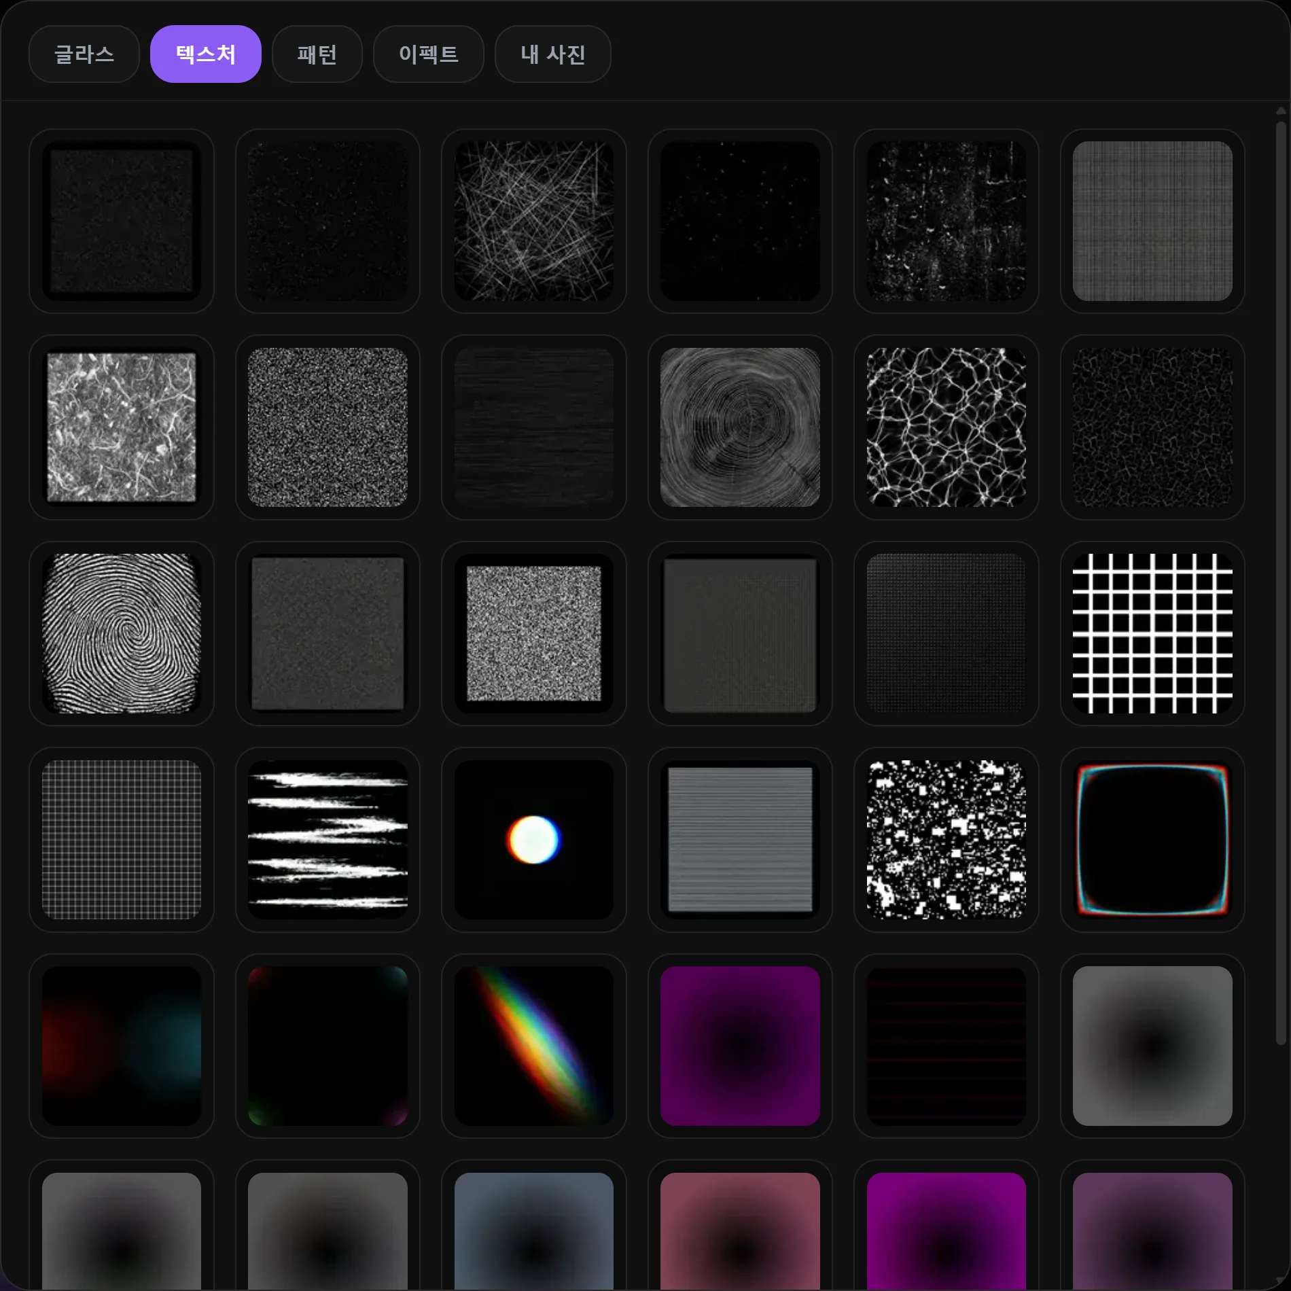Select the glowing white circle texture
1291x1291 pixels.
(534, 840)
